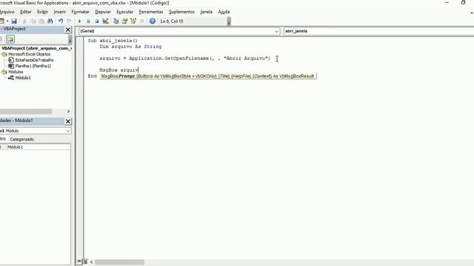Open Find with the binoculars icon
The height and width of the screenshot is (266, 474).
[x=50, y=21]
